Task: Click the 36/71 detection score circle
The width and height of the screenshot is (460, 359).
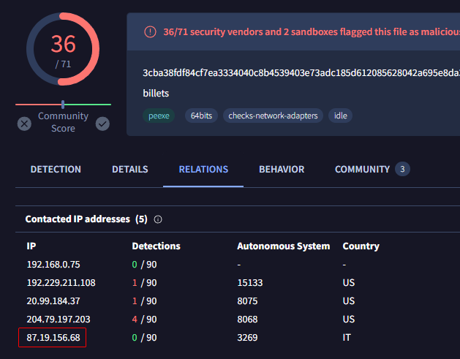Action: point(63,49)
